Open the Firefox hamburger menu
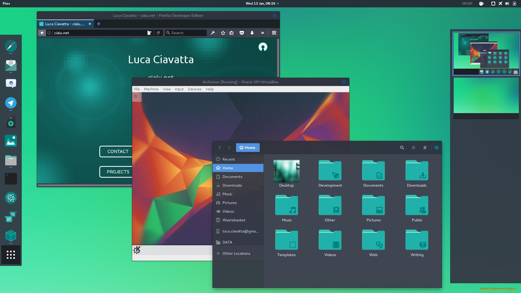Screen dimensions: 521x293 pos(274,33)
